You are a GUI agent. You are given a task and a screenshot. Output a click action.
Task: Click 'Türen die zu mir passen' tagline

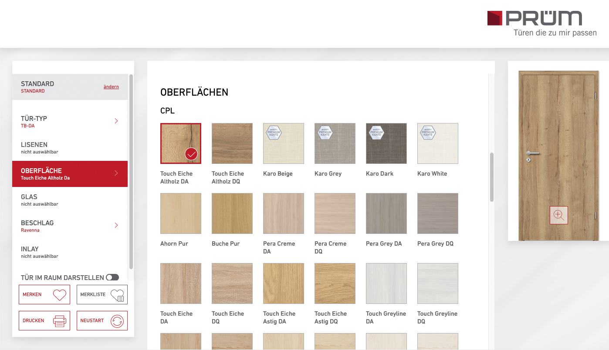[x=555, y=33]
